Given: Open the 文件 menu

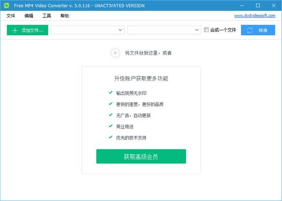Looking at the screenshot, I should coord(11,16).
